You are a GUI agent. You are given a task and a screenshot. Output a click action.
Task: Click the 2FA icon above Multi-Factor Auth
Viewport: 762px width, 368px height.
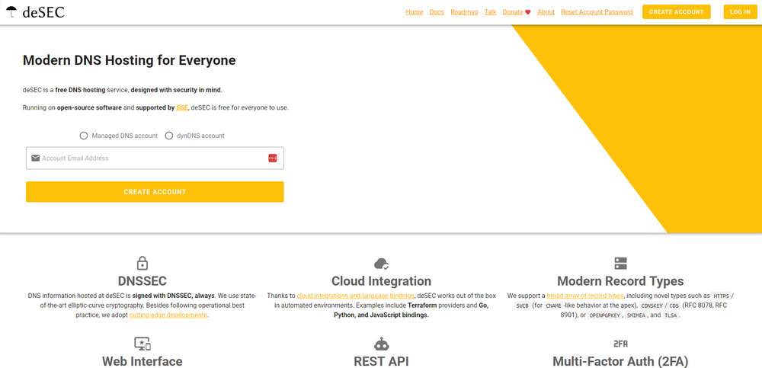pos(620,344)
